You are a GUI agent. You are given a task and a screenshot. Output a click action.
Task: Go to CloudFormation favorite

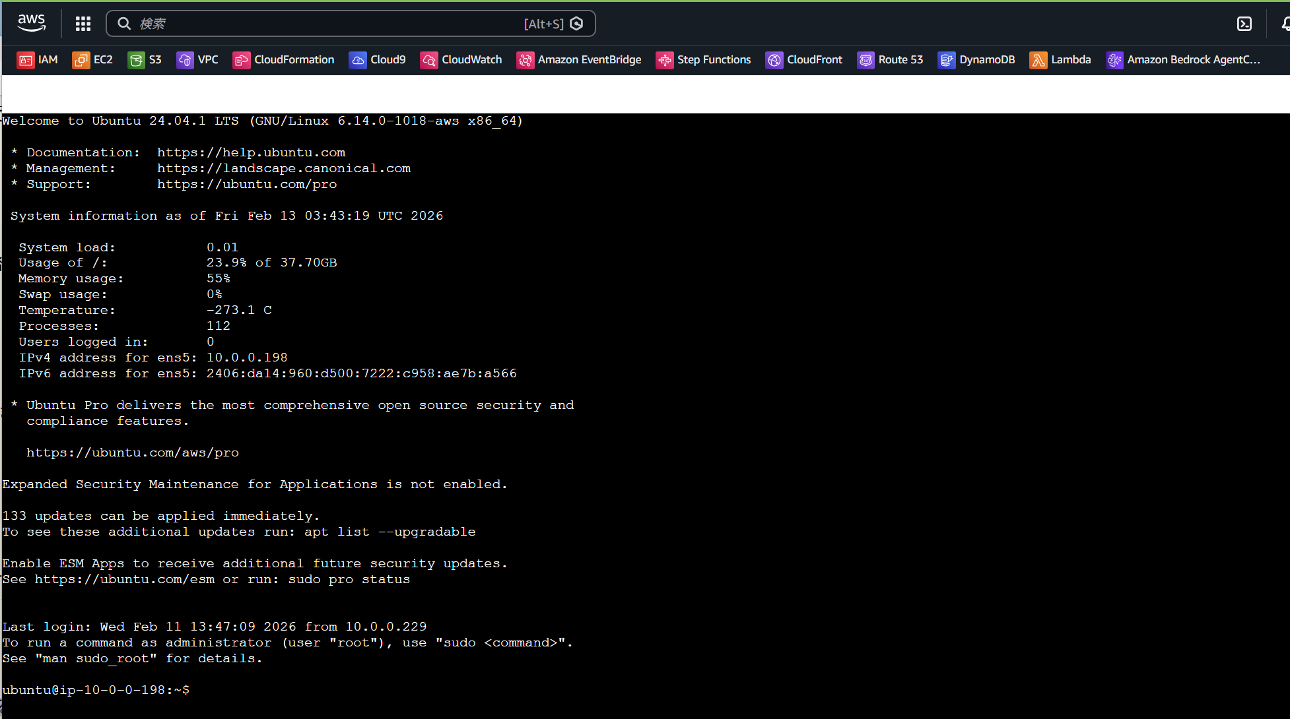pos(284,59)
